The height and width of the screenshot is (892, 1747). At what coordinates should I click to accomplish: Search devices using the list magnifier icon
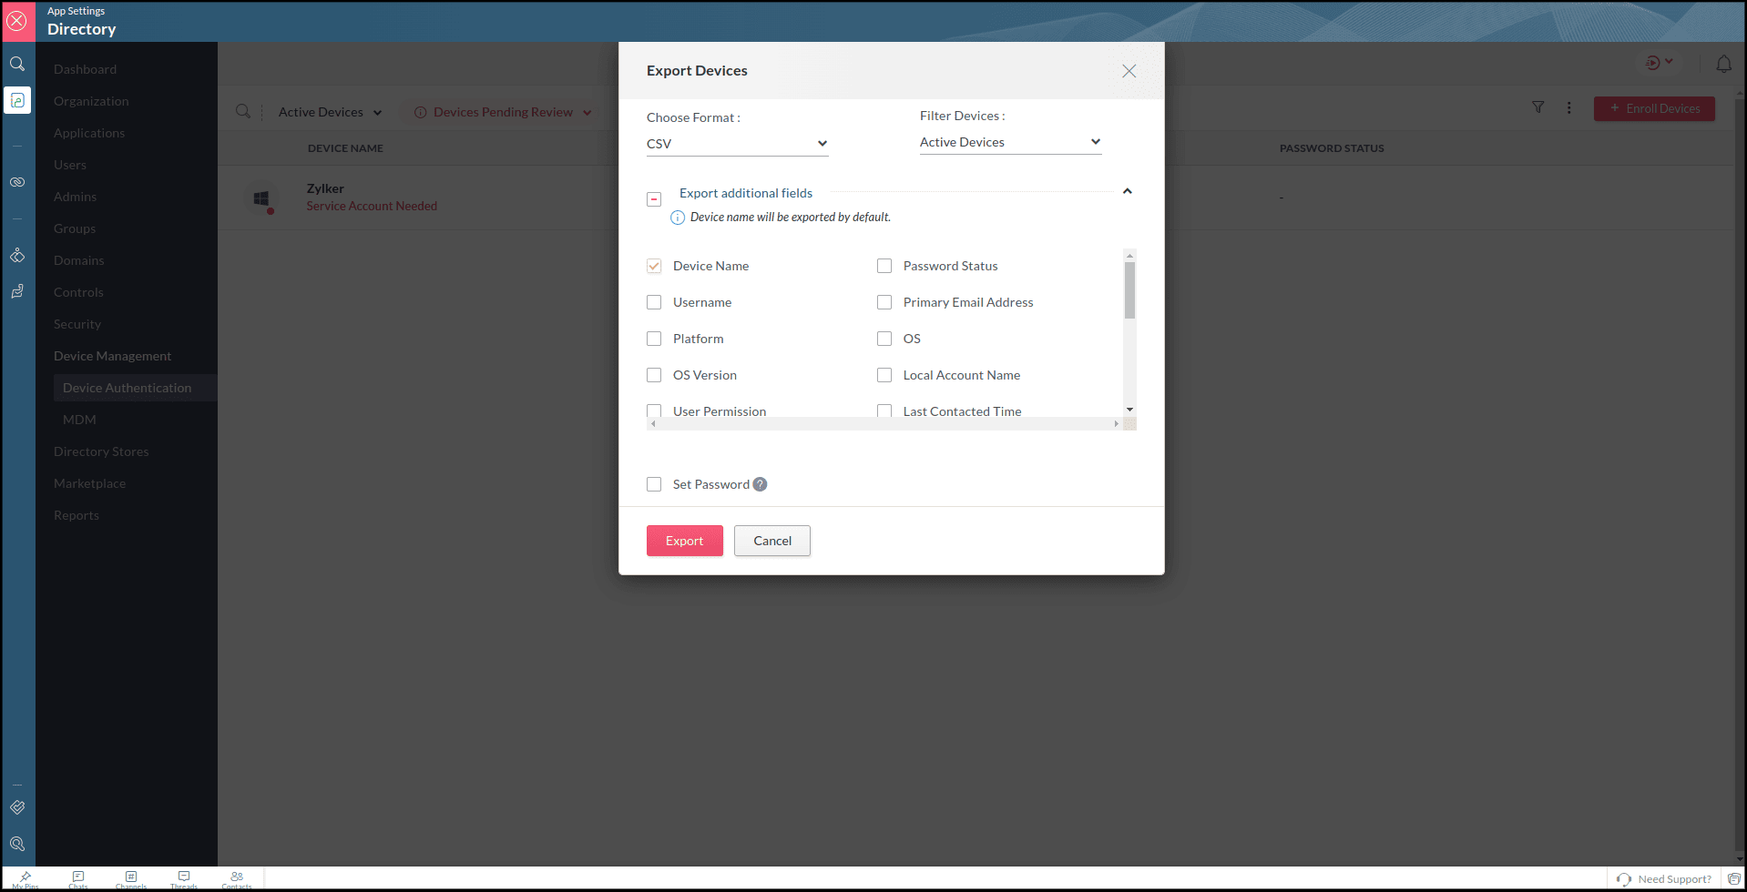(x=243, y=111)
